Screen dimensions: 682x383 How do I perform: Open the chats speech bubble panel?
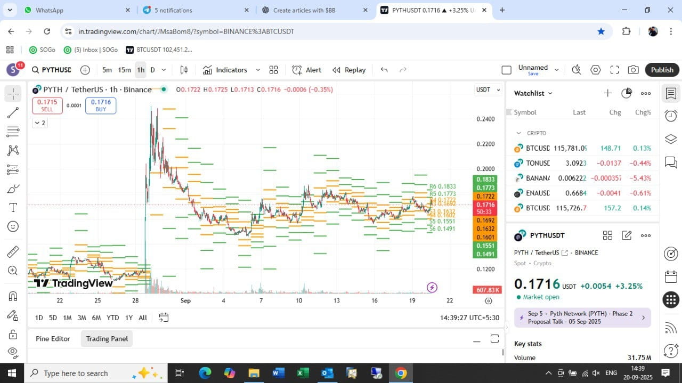click(x=671, y=162)
